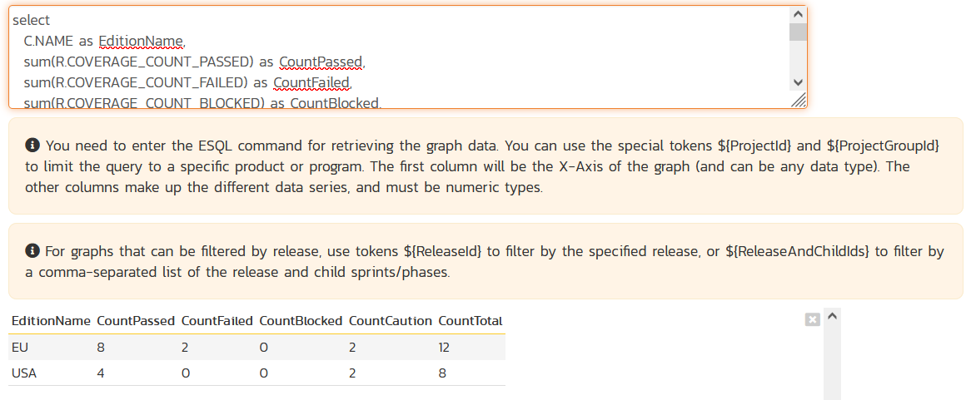Click the CountTotal column header

[470, 321]
